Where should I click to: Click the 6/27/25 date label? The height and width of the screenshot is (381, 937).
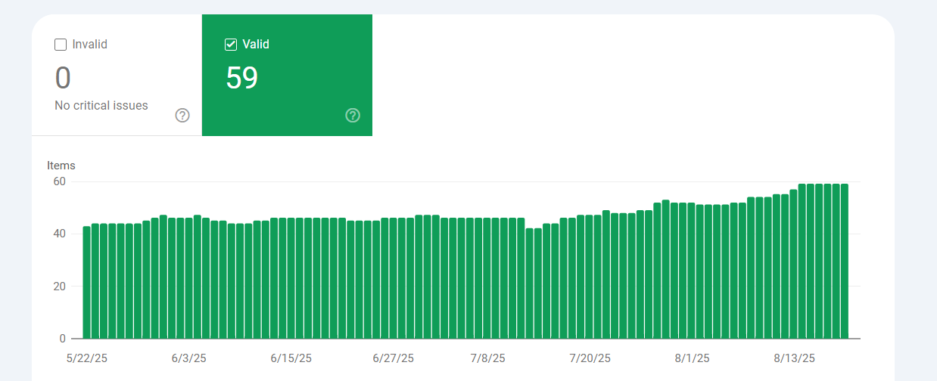click(x=394, y=358)
